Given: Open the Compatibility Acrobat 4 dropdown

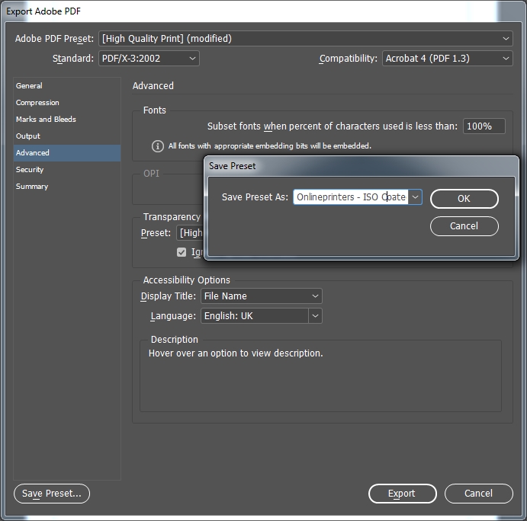Looking at the screenshot, I should pos(447,59).
